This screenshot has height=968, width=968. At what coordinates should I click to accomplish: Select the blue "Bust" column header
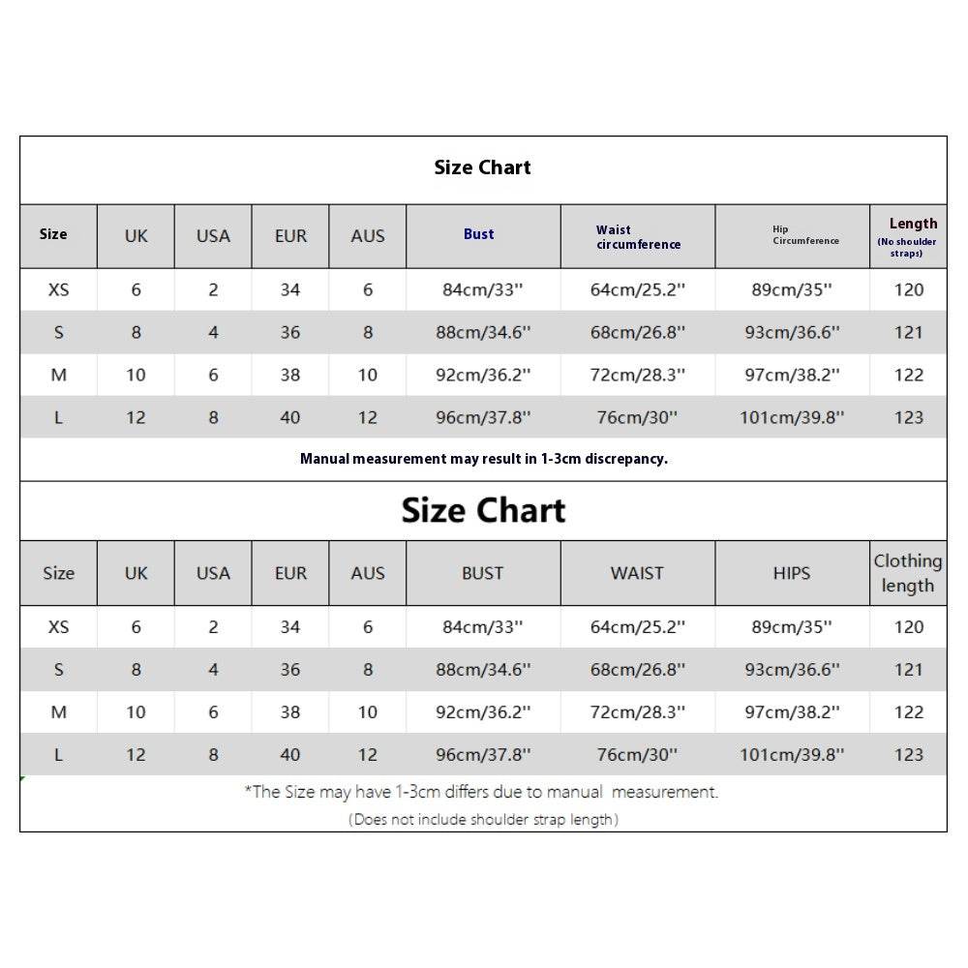(x=479, y=234)
